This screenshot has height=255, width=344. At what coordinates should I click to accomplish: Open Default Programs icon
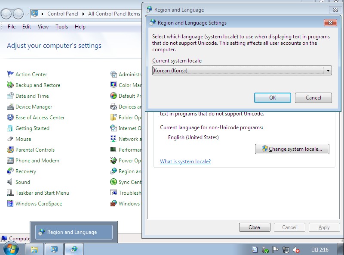click(x=114, y=96)
